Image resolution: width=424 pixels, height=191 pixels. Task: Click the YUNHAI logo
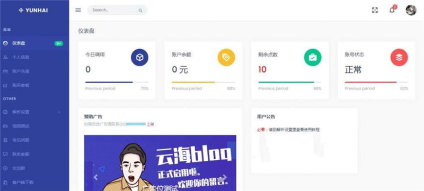(33, 10)
